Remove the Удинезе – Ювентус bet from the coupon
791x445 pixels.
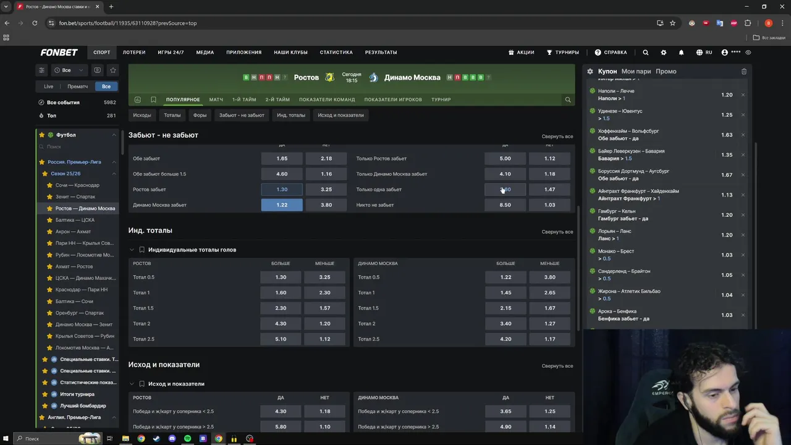click(743, 115)
